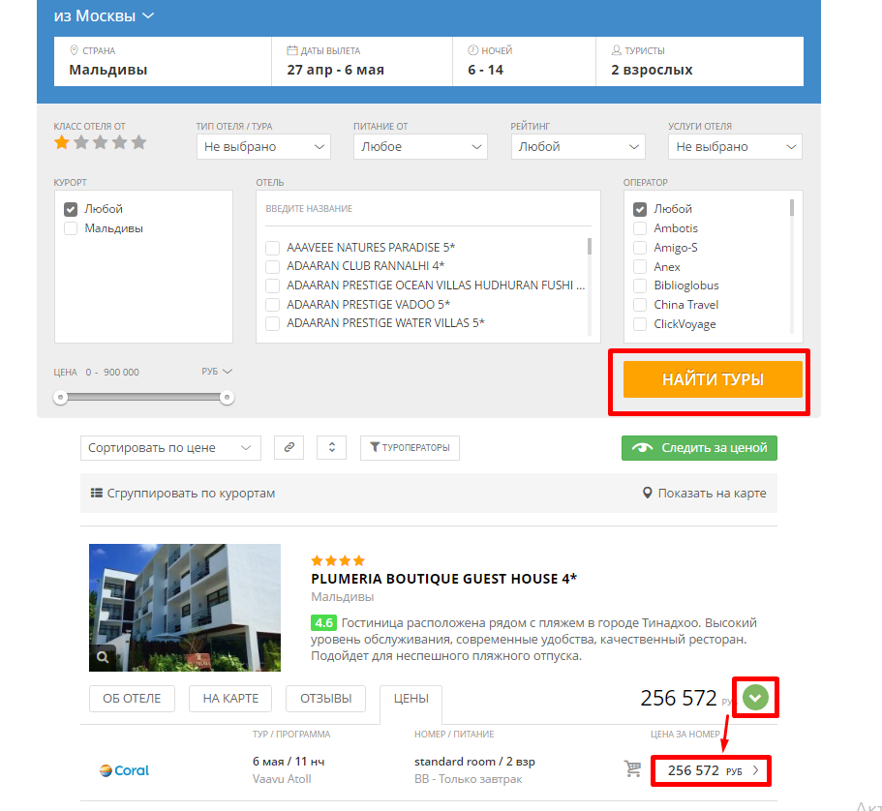Open the Туристы 2 взрослых field
Image resolution: width=882 pixels, height=811 pixels.
click(700, 61)
